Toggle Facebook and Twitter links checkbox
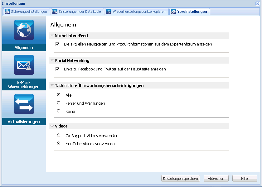The height and width of the screenshot is (187, 262). pos(57,69)
